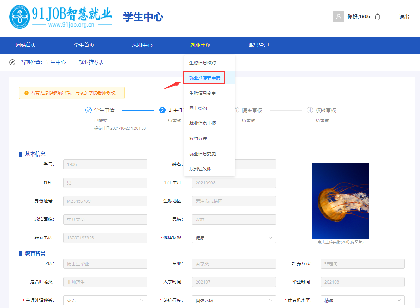Open the 健康状况 dropdown
Image resolution: width=420 pixels, height=308 pixels.
point(234,238)
